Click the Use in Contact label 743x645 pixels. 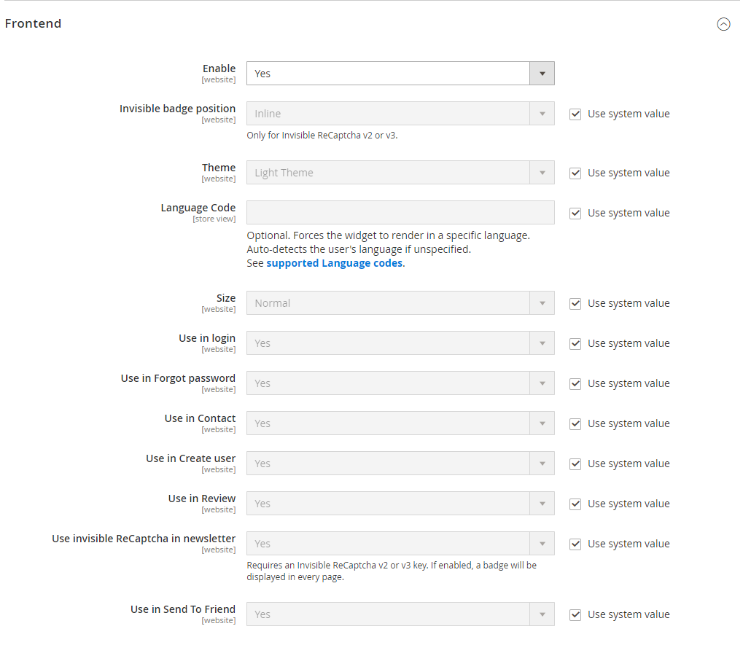(200, 418)
